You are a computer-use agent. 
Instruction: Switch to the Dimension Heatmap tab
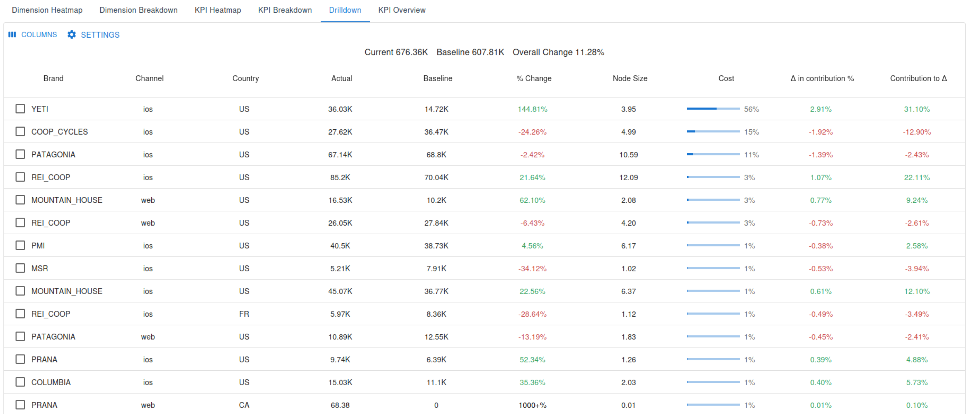click(47, 10)
